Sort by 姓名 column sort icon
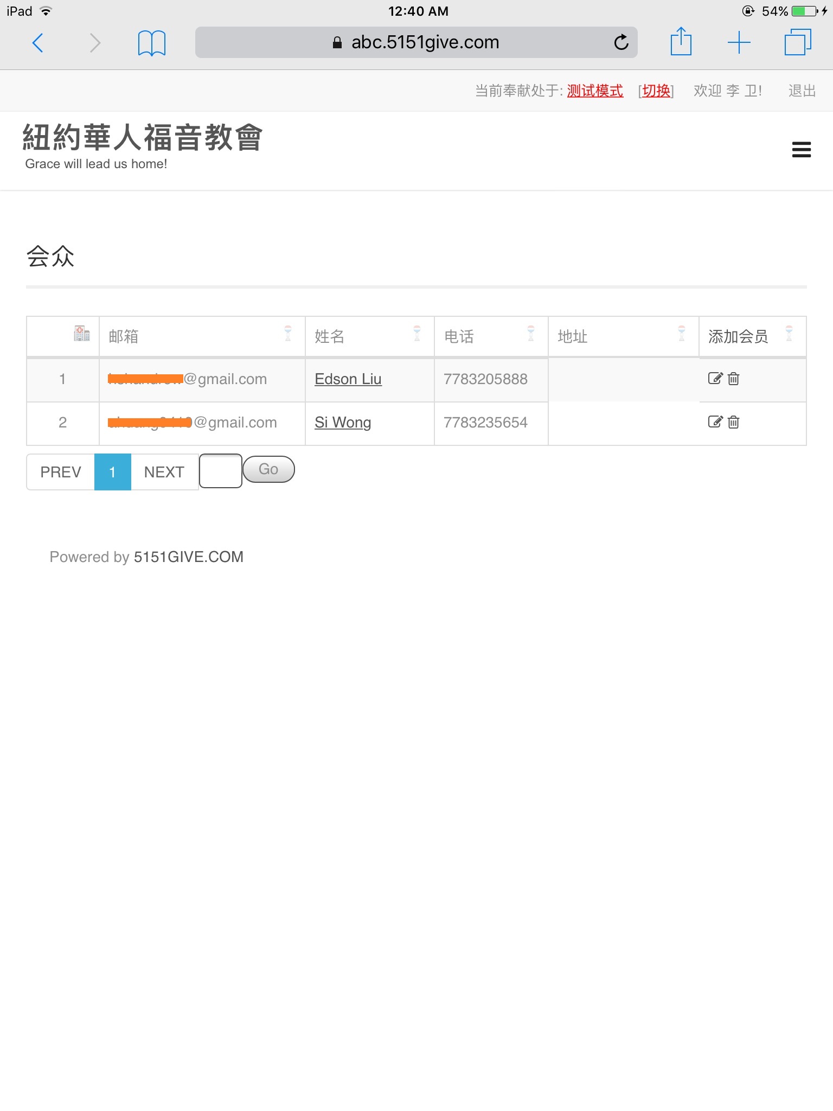Image resolution: width=833 pixels, height=1111 pixels. pyautogui.click(x=417, y=333)
